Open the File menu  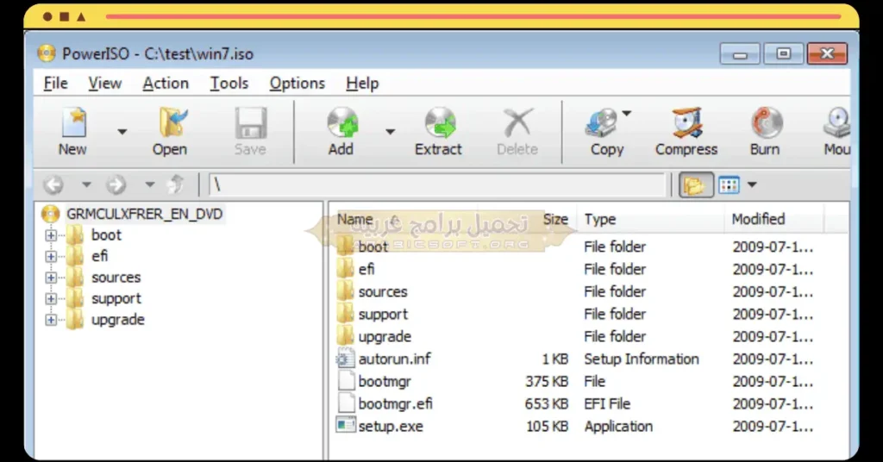click(x=55, y=84)
